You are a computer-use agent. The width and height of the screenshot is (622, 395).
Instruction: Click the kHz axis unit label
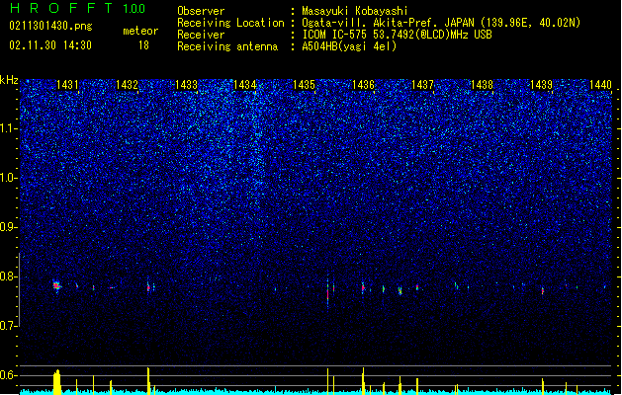(9, 80)
